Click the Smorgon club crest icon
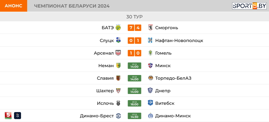This screenshot has width=269, height=122. [150, 27]
